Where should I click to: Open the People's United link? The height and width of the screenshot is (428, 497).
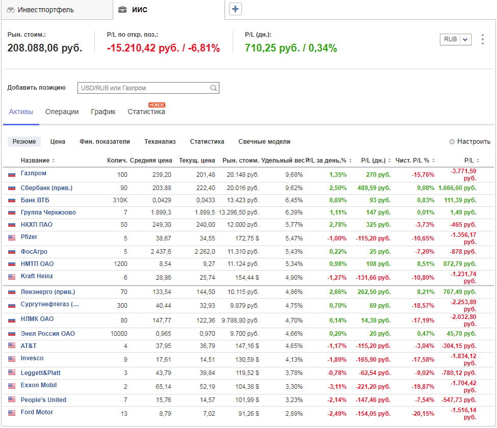(x=43, y=400)
